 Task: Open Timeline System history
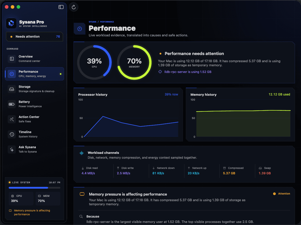(x=35, y=134)
